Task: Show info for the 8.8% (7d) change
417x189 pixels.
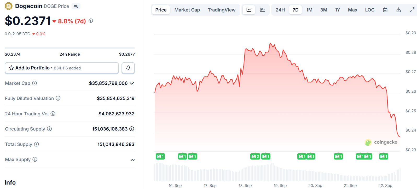Action: (91, 21)
